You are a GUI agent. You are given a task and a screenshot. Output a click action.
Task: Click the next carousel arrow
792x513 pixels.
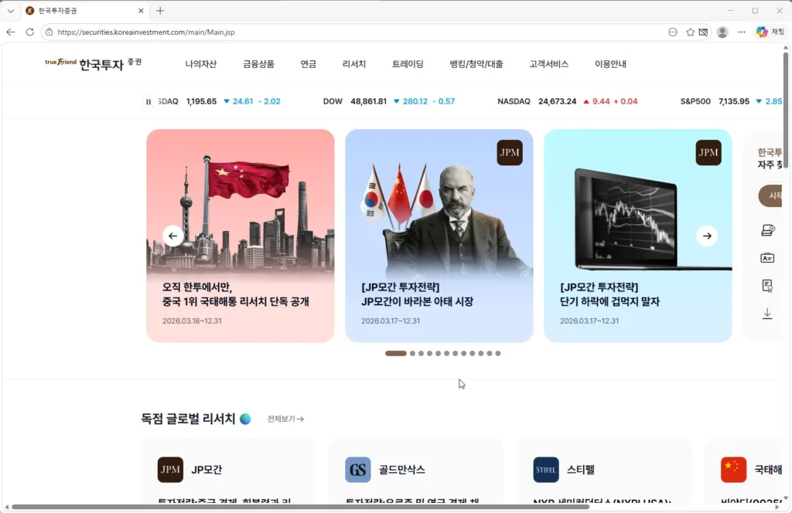pos(706,236)
